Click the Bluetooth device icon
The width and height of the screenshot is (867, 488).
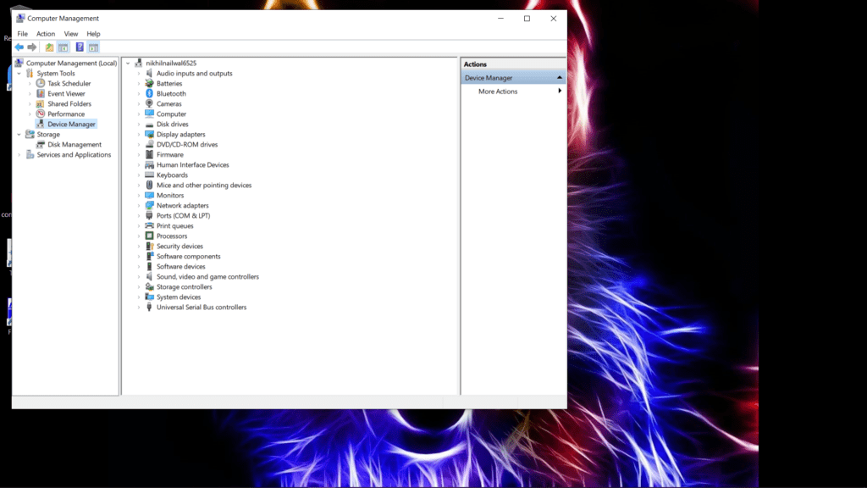149,93
